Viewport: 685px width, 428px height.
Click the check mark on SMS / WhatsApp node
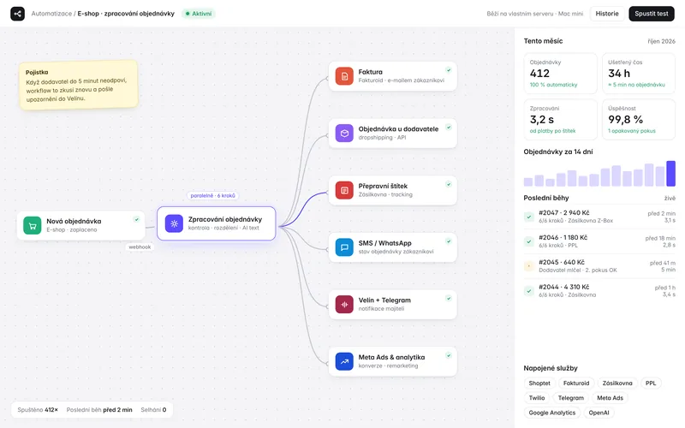tap(448, 241)
